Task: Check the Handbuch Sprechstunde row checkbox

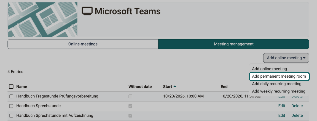Action: tap(11, 106)
